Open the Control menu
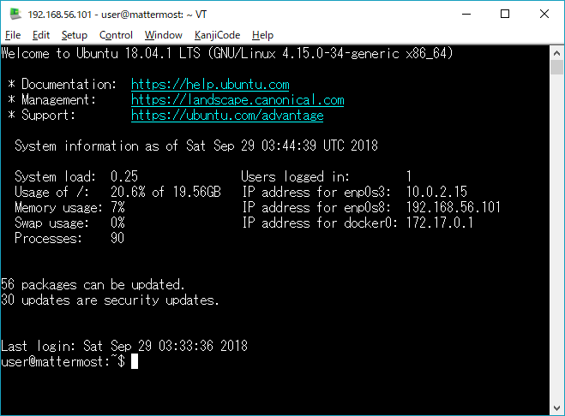565x416 pixels. (116, 35)
